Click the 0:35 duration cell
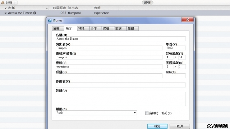230x129 pixels. pos(63,13)
